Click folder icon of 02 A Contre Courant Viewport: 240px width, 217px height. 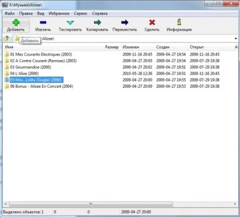[x=7, y=61]
